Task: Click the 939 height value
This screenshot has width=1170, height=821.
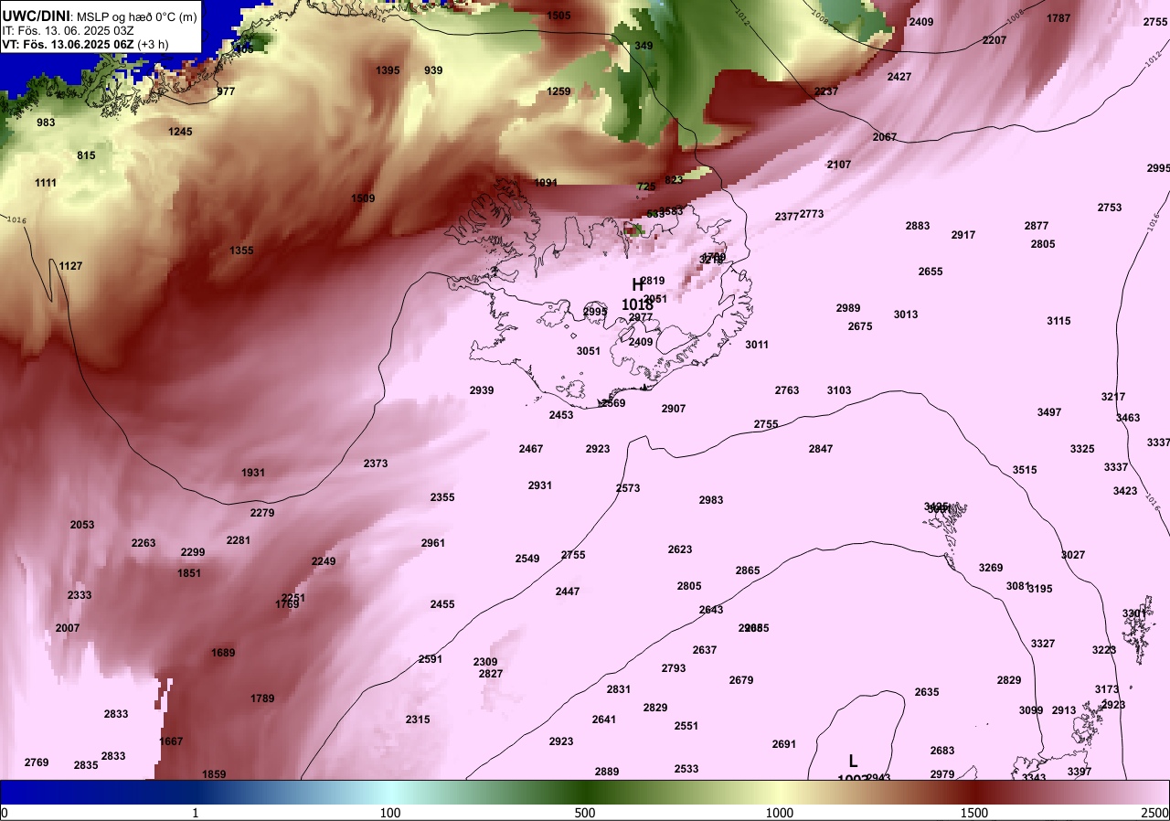Action: pos(433,70)
